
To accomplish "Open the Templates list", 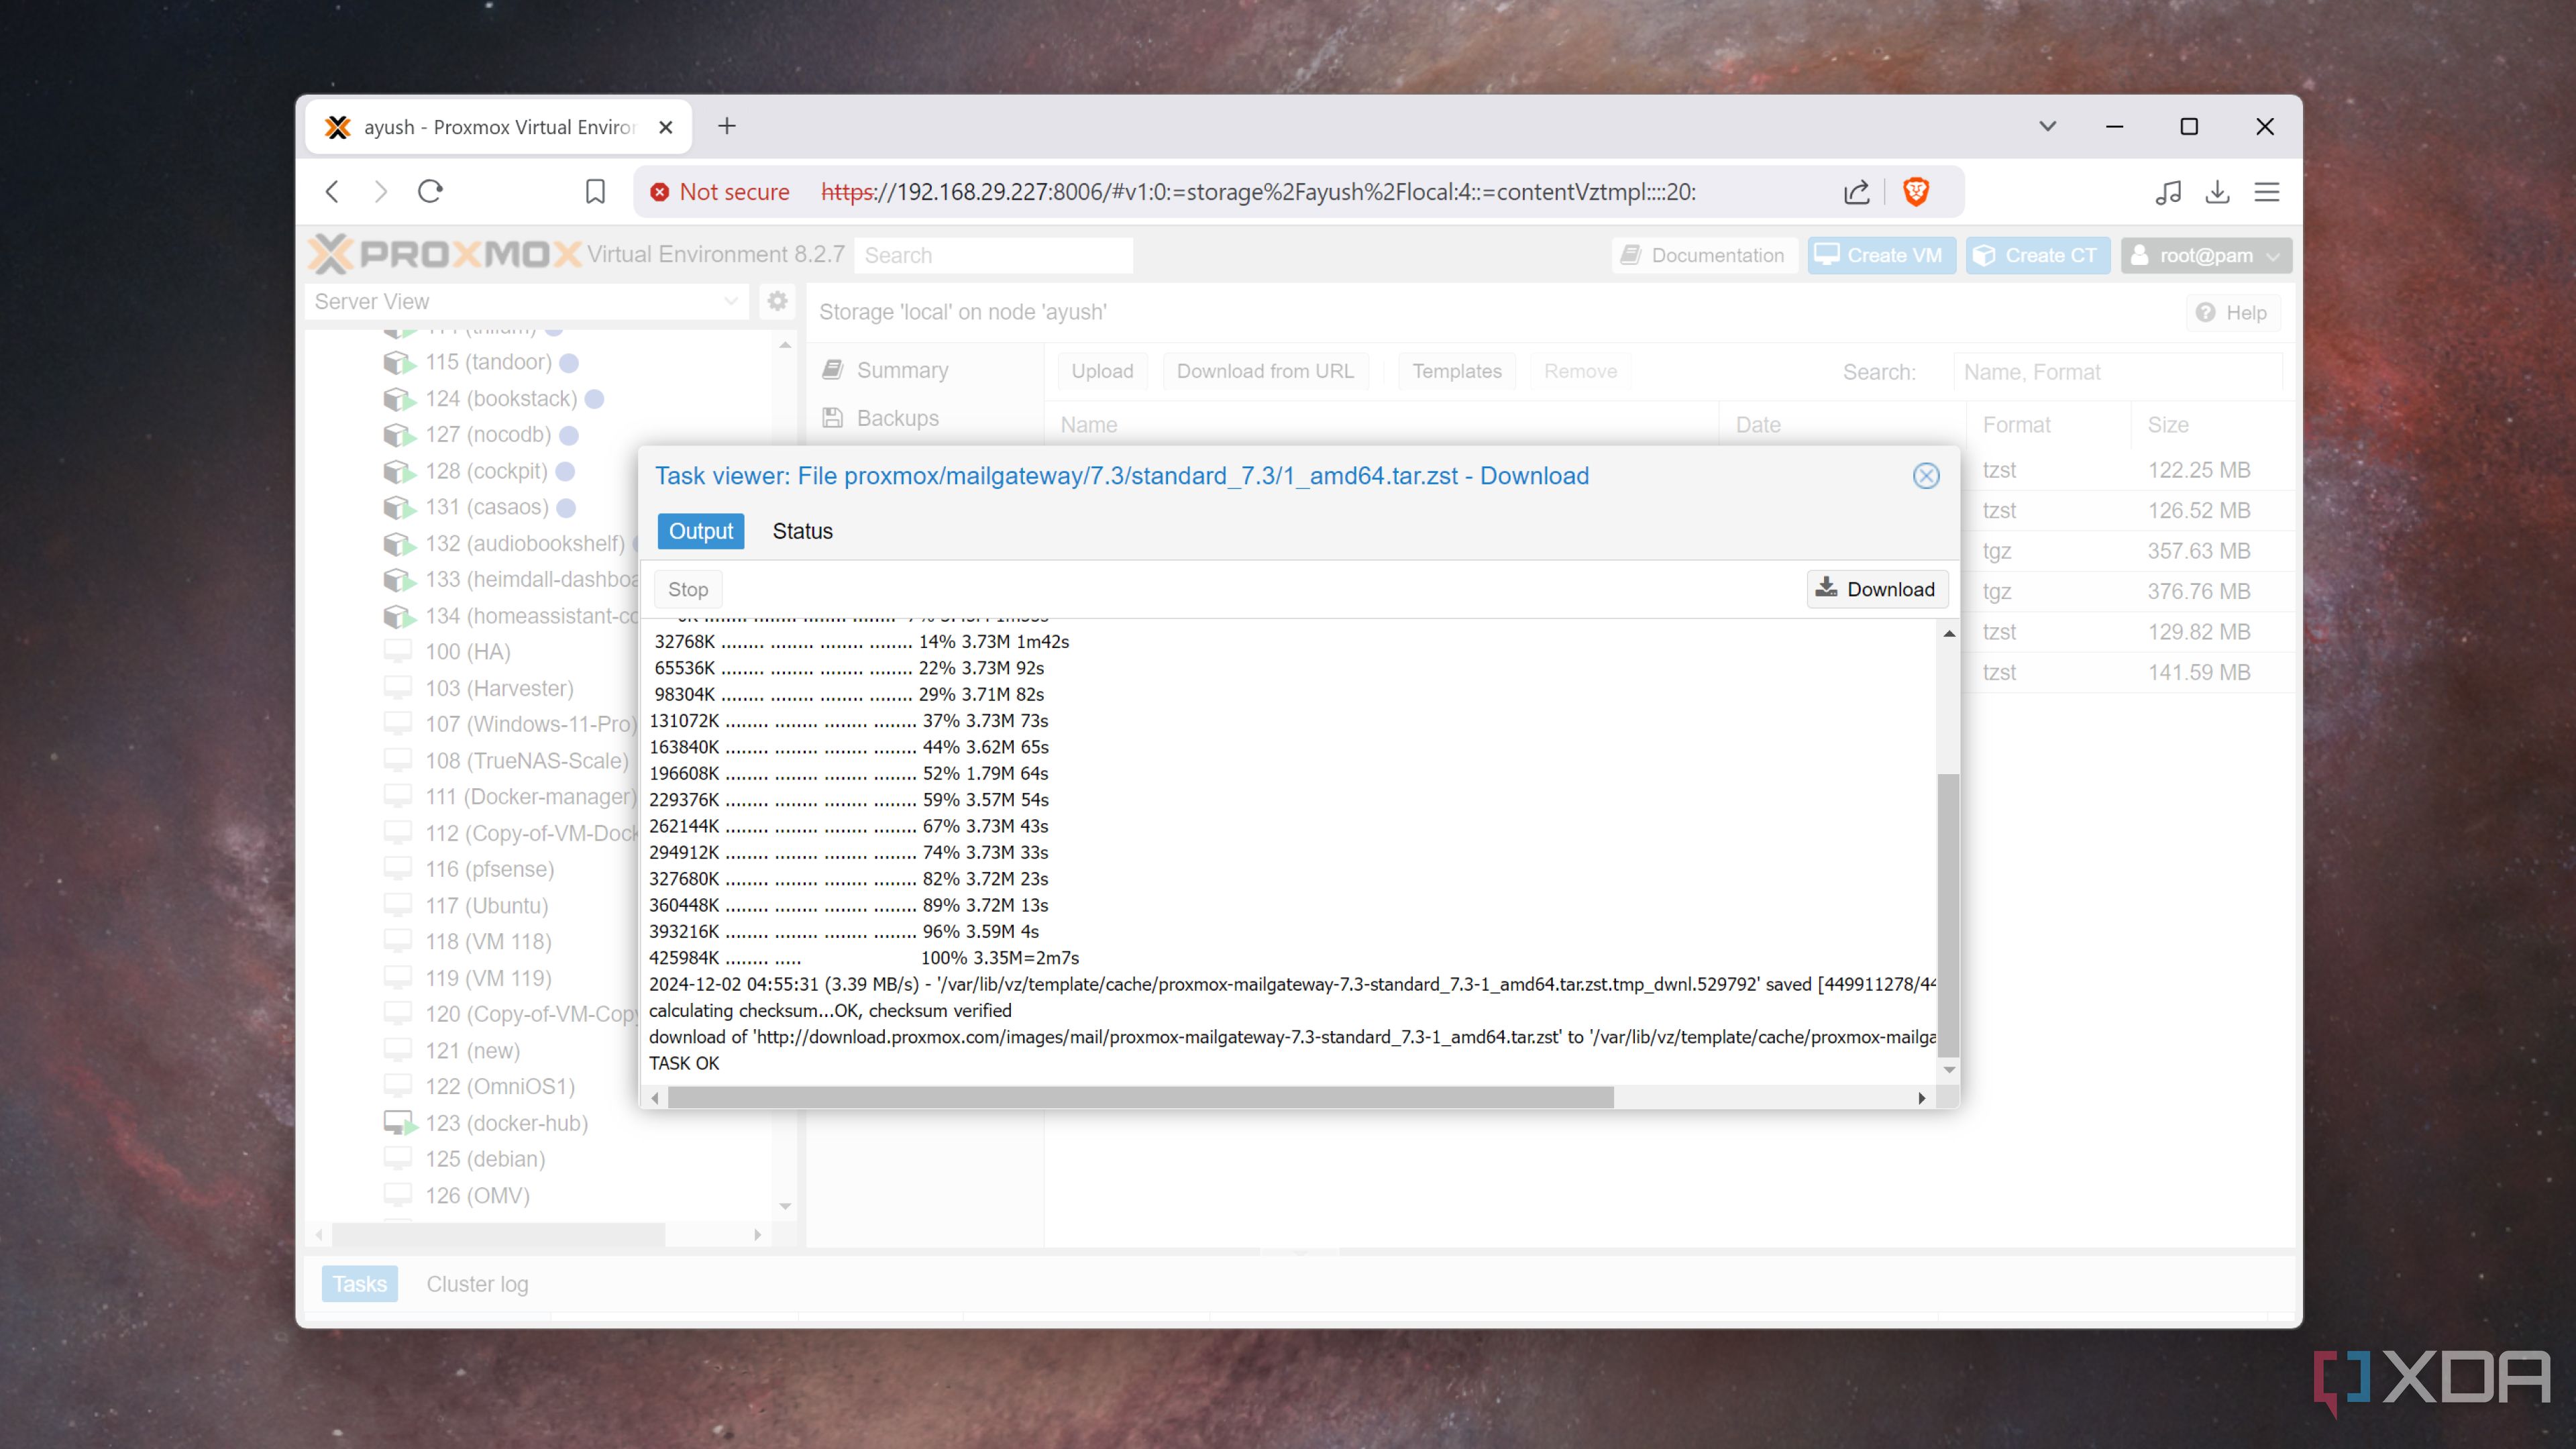I will pyautogui.click(x=1456, y=371).
